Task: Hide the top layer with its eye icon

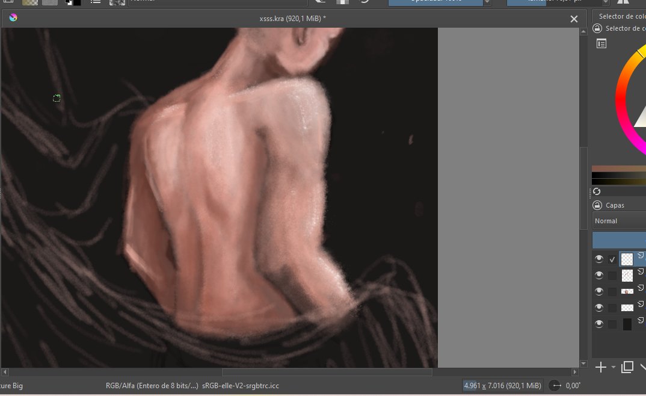Action: [598, 259]
